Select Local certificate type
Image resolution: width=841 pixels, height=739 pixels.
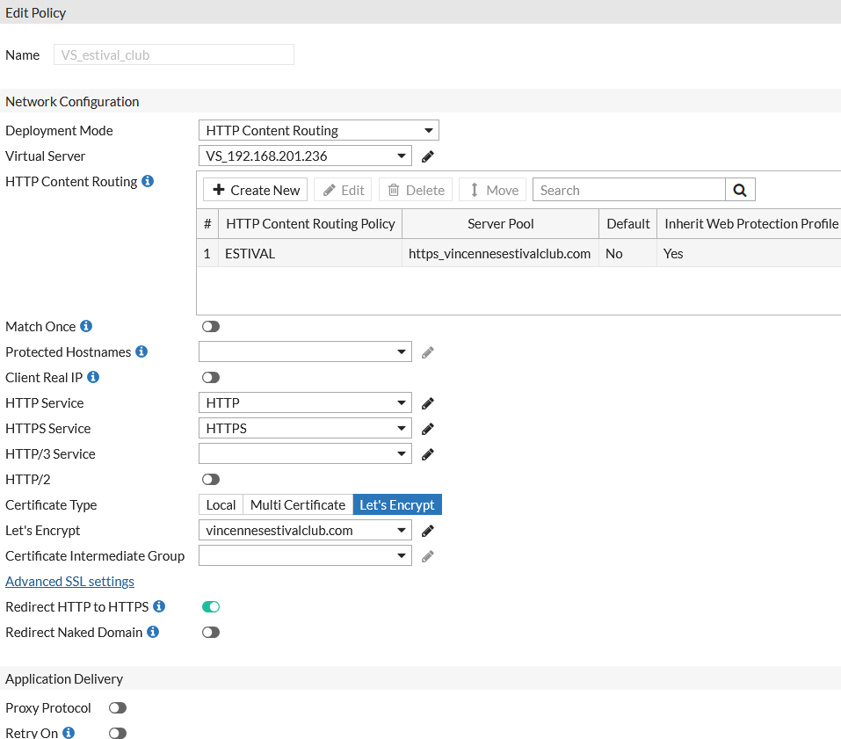coord(221,504)
